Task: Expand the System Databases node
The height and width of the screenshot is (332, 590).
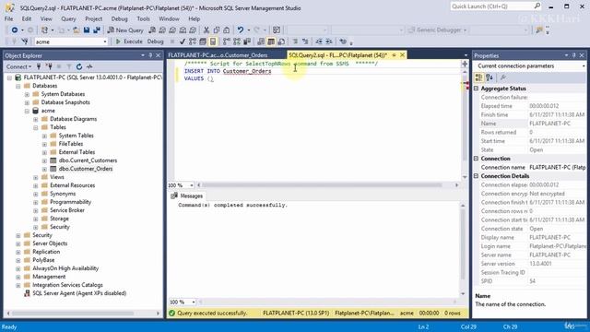Action: pyautogui.click(x=27, y=94)
